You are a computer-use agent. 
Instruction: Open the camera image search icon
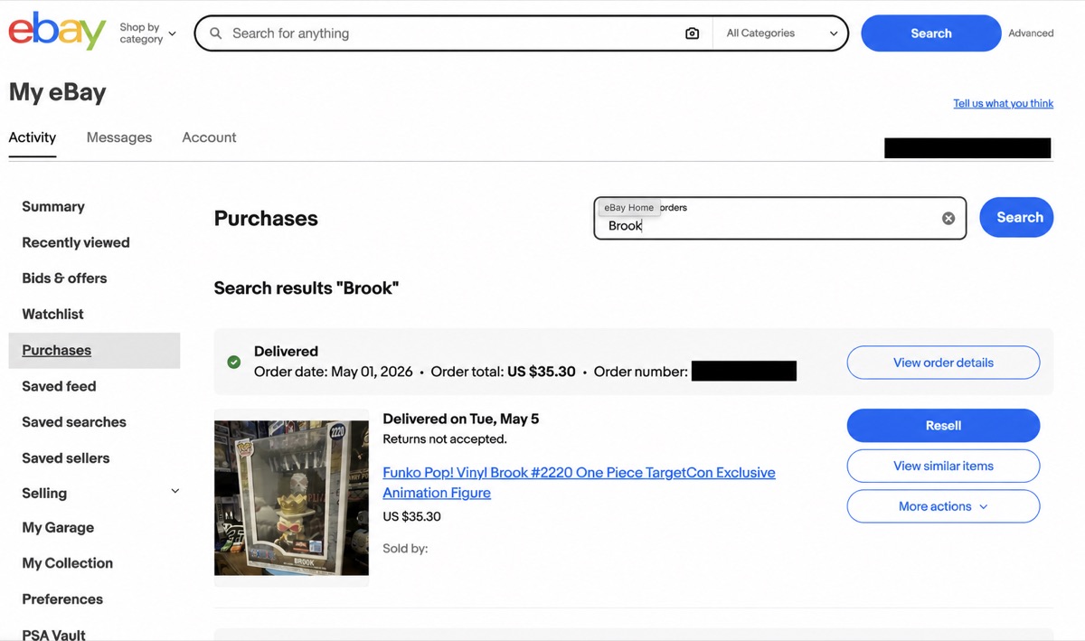pos(692,33)
